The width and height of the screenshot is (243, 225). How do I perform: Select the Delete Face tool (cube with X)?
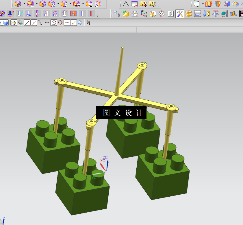[x=42, y=4]
